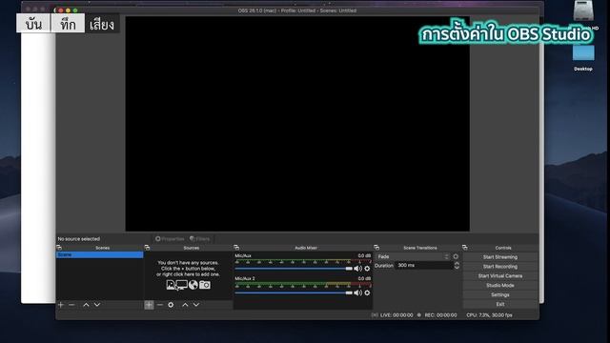
Task: Click the Filters button above Sources
Action: point(200,239)
